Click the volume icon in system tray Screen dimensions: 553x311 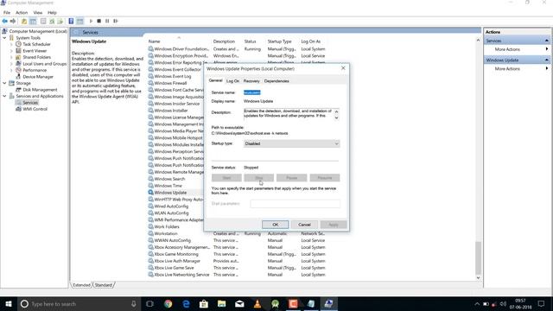click(x=503, y=303)
